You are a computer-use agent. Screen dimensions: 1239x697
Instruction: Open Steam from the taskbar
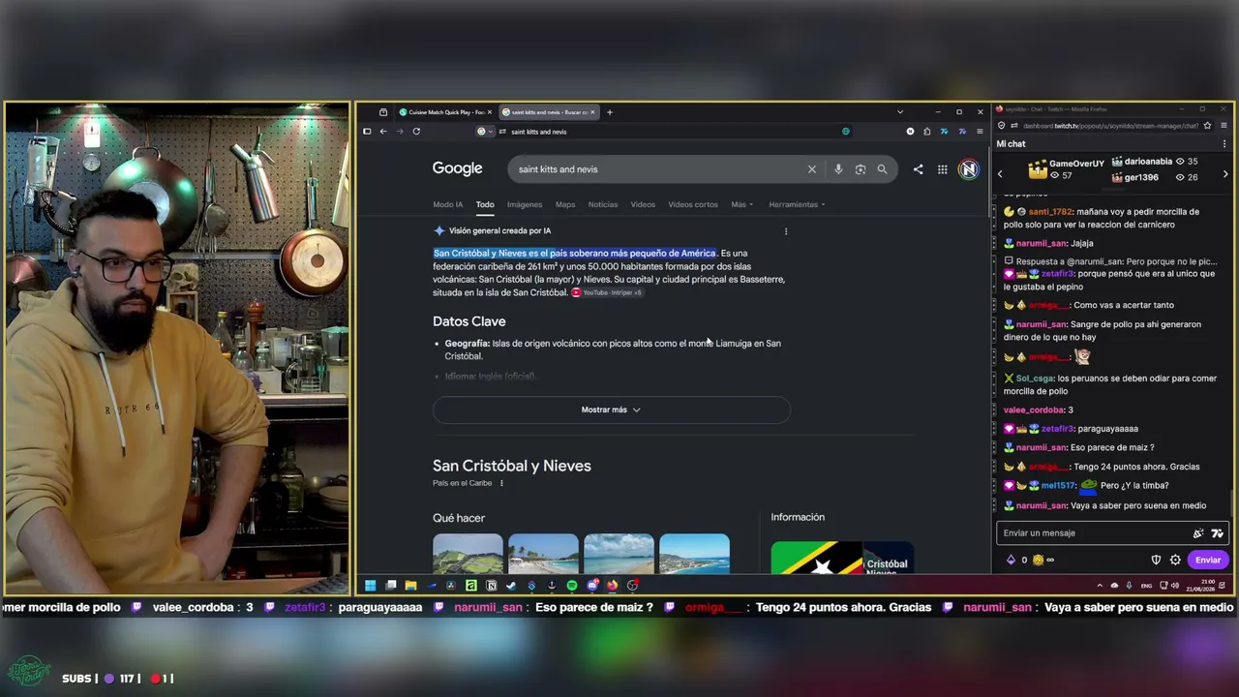511,585
